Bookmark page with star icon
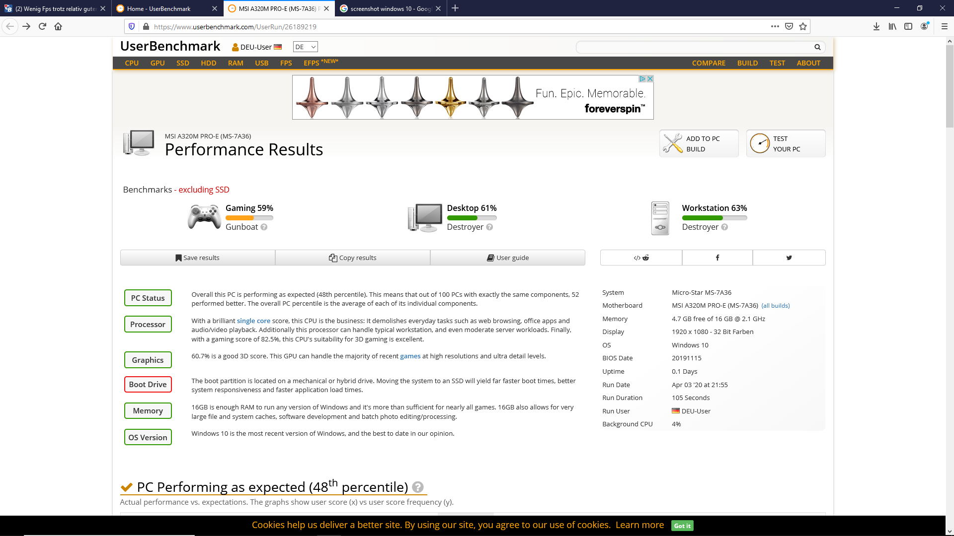This screenshot has height=536, width=954. pyautogui.click(x=803, y=26)
